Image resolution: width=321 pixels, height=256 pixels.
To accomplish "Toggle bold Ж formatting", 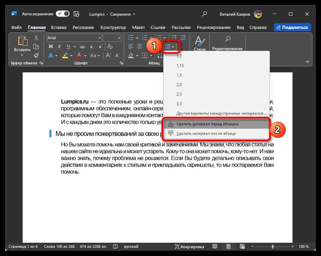I will pos(51,47).
